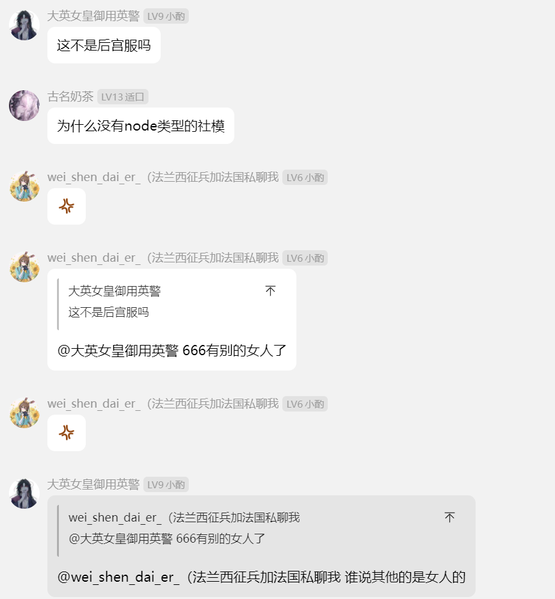Click @大英女皇御用英警 mention in 666 reply
The width and height of the screenshot is (555, 599).
(x=118, y=350)
